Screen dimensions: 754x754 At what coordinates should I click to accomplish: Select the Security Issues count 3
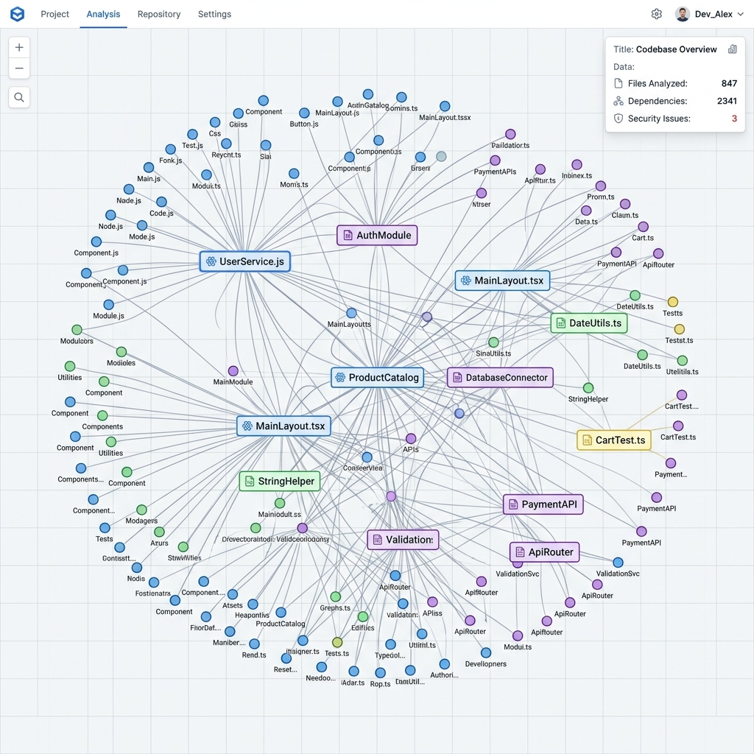pos(734,119)
